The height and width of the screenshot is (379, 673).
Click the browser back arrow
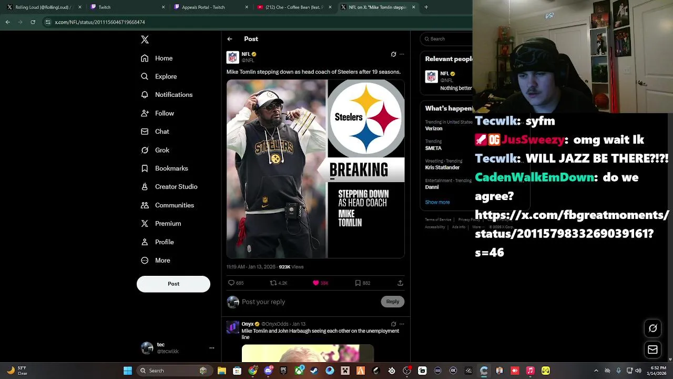point(8,22)
